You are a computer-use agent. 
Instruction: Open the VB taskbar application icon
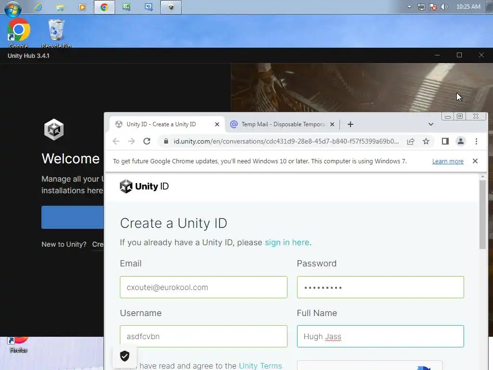pyautogui.click(x=149, y=7)
